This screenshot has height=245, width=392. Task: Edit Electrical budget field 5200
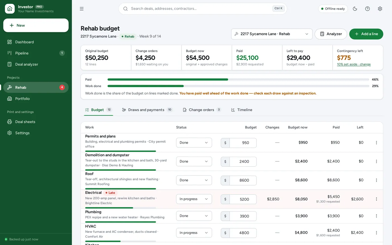tap(243, 199)
